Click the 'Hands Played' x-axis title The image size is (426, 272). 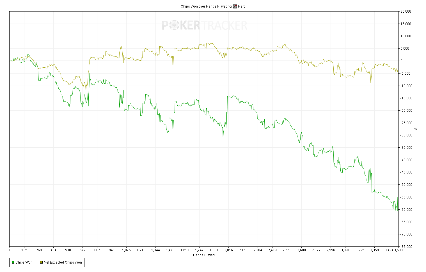click(204, 255)
